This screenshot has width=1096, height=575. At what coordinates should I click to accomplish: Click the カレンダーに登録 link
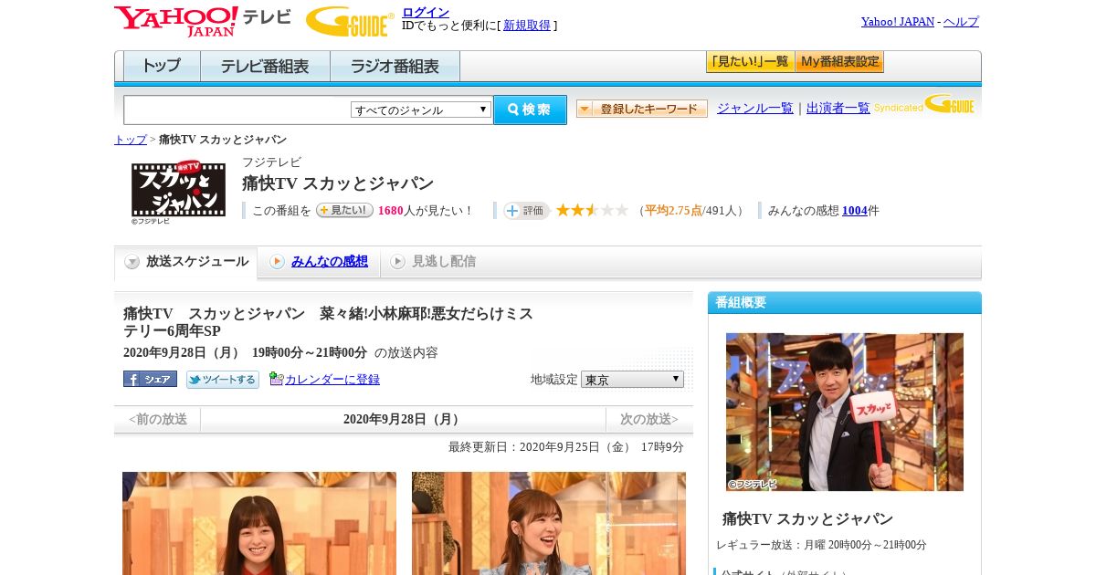(332, 380)
